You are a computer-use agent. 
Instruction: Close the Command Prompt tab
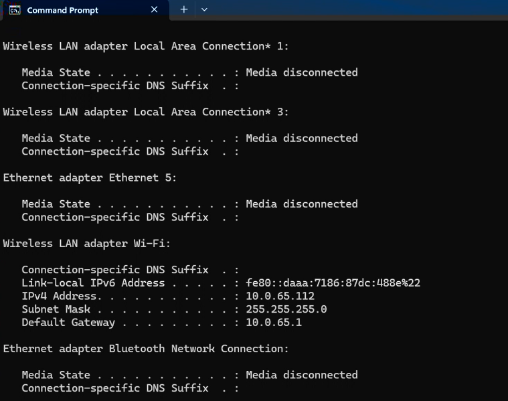(154, 10)
